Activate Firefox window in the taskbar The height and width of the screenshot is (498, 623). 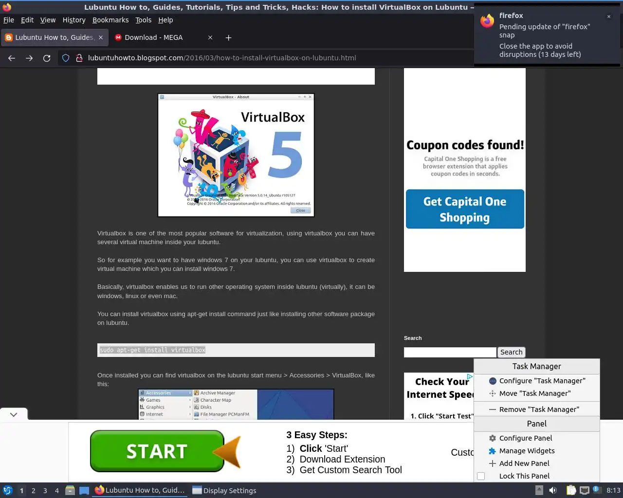pos(140,490)
